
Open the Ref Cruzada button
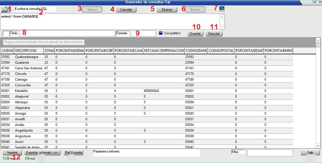(73, 153)
